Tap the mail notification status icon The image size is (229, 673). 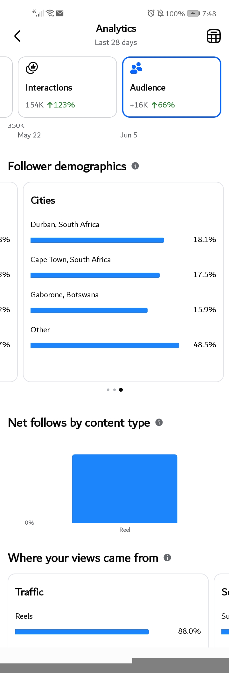[60, 13]
